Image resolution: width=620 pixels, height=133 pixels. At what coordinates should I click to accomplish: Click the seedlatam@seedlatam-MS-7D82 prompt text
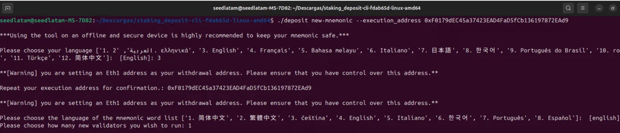46,21
